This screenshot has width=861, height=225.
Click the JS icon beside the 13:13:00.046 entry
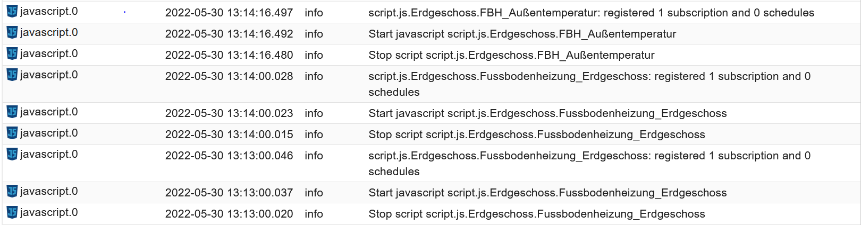pos(12,154)
